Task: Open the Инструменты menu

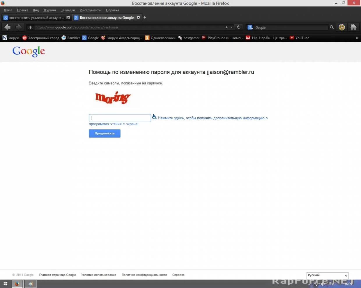Action: click(91, 10)
